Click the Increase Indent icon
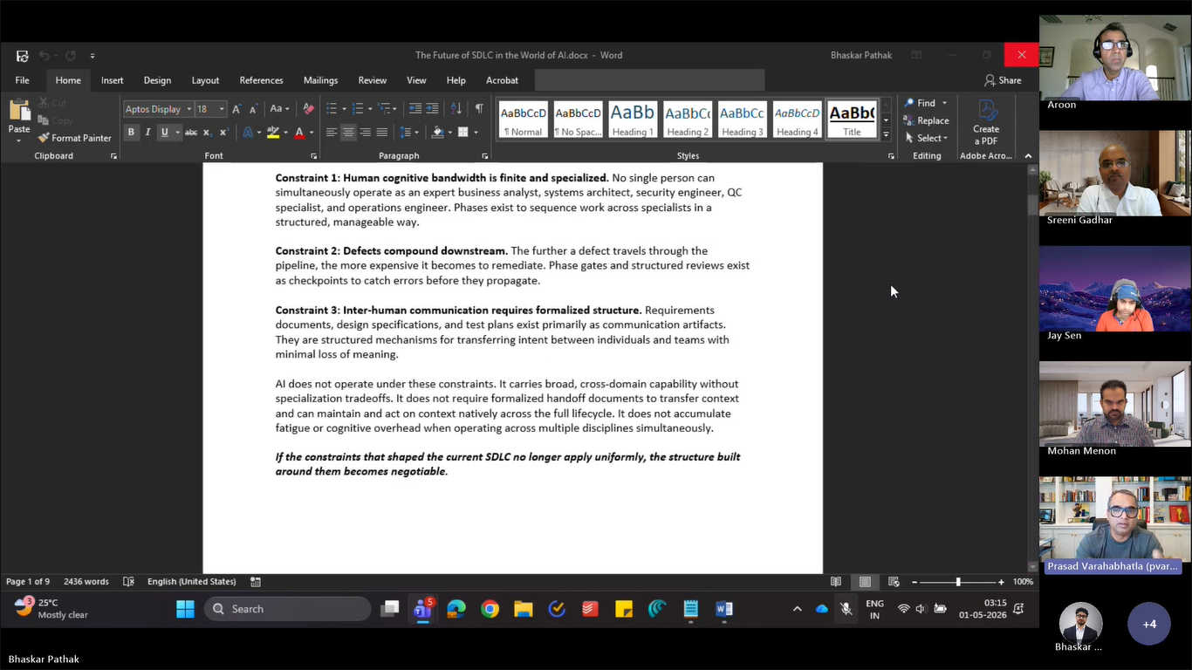The width and height of the screenshot is (1192, 670). [432, 109]
